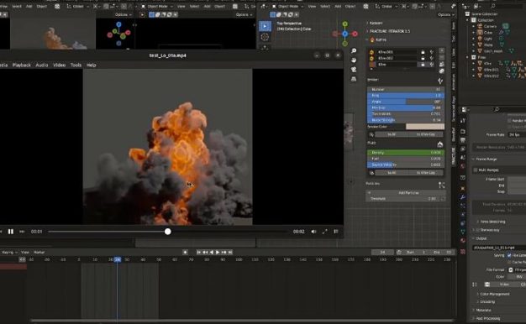This screenshot has width=526, height=324.
Task: Expand the Cube item in the outliner
Action: (474, 33)
